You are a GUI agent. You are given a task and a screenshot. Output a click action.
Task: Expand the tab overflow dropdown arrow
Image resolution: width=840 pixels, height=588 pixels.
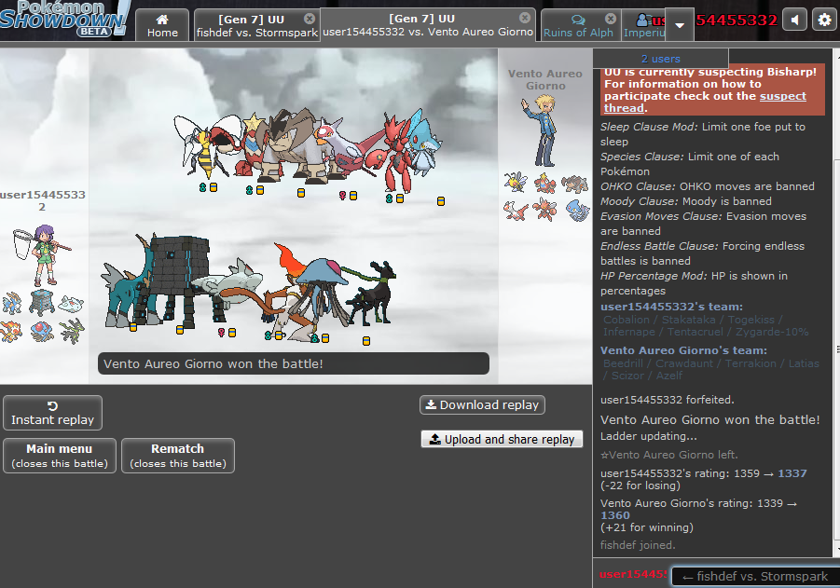(680, 24)
